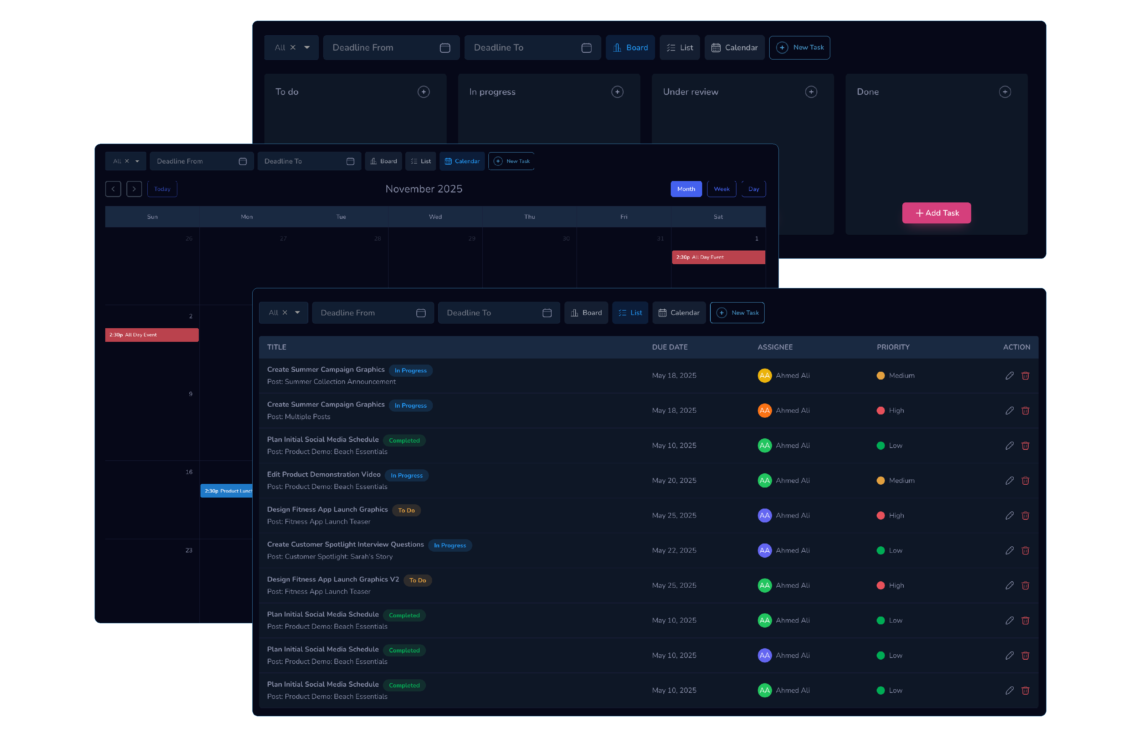The image size is (1141, 737).
Task: Delete the Edit Product Demonstration Video task
Action: pos(1025,480)
